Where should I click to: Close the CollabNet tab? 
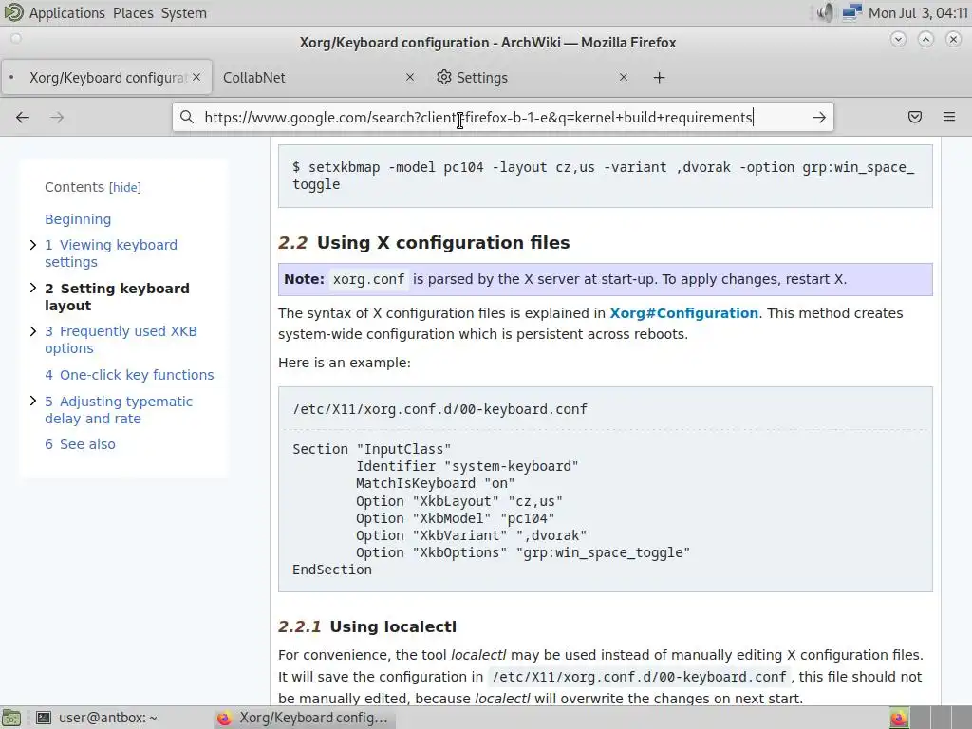click(x=410, y=78)
